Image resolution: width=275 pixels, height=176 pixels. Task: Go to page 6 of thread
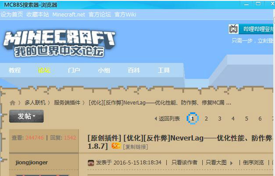coord(260,119)
